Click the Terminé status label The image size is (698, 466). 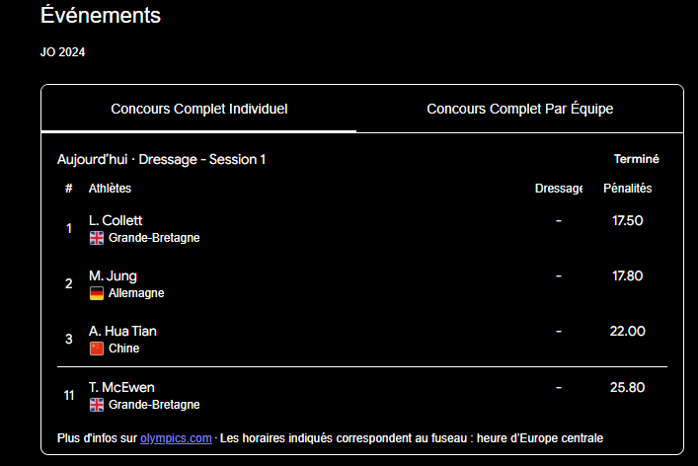coord(636,159)
